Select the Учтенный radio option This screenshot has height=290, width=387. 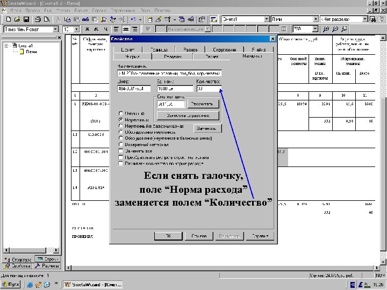coord(121,113)
